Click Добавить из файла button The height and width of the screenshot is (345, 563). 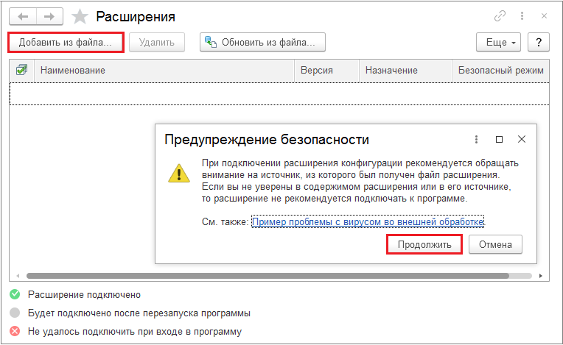(65, 42)
